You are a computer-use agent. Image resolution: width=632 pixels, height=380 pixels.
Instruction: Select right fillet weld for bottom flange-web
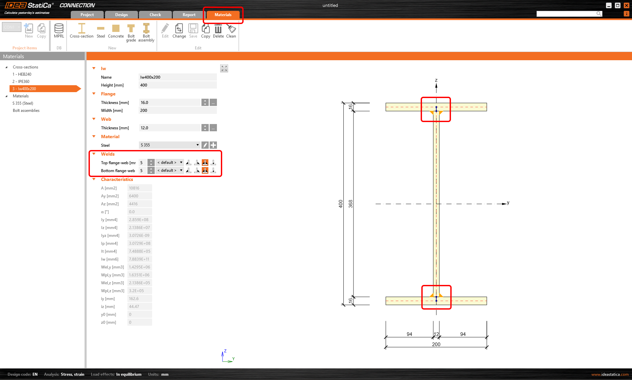pyautogui.click(x=197, y=170)
